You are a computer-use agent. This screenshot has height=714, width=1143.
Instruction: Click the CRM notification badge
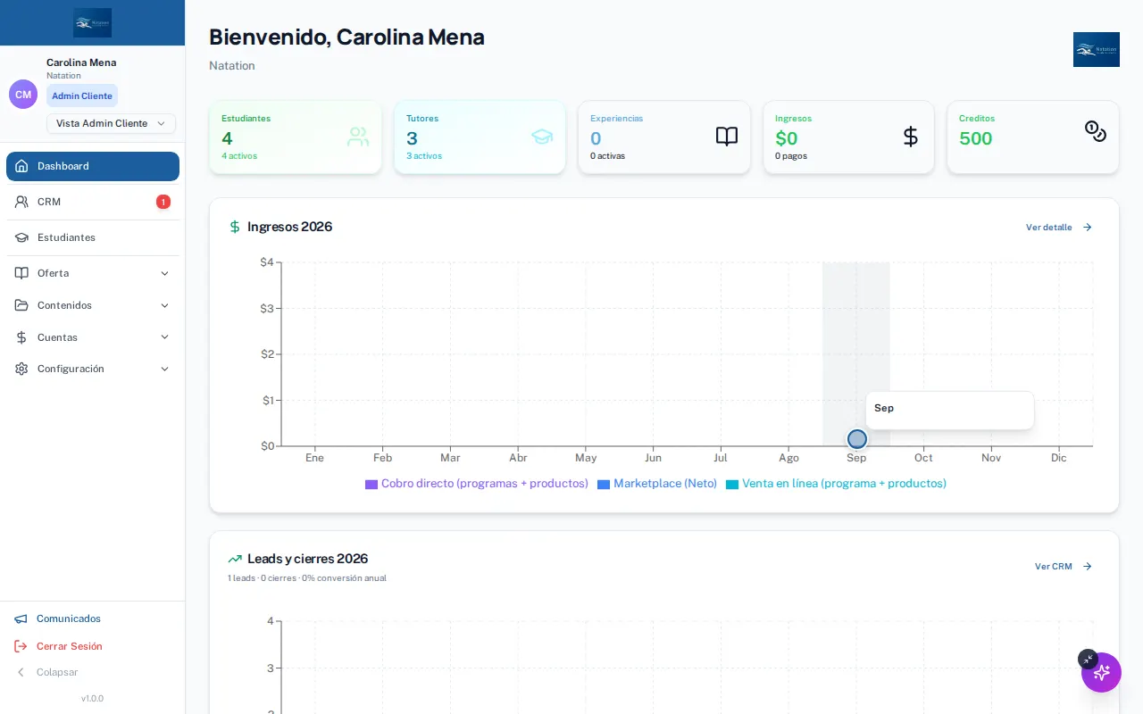click(x=163, y=202)
